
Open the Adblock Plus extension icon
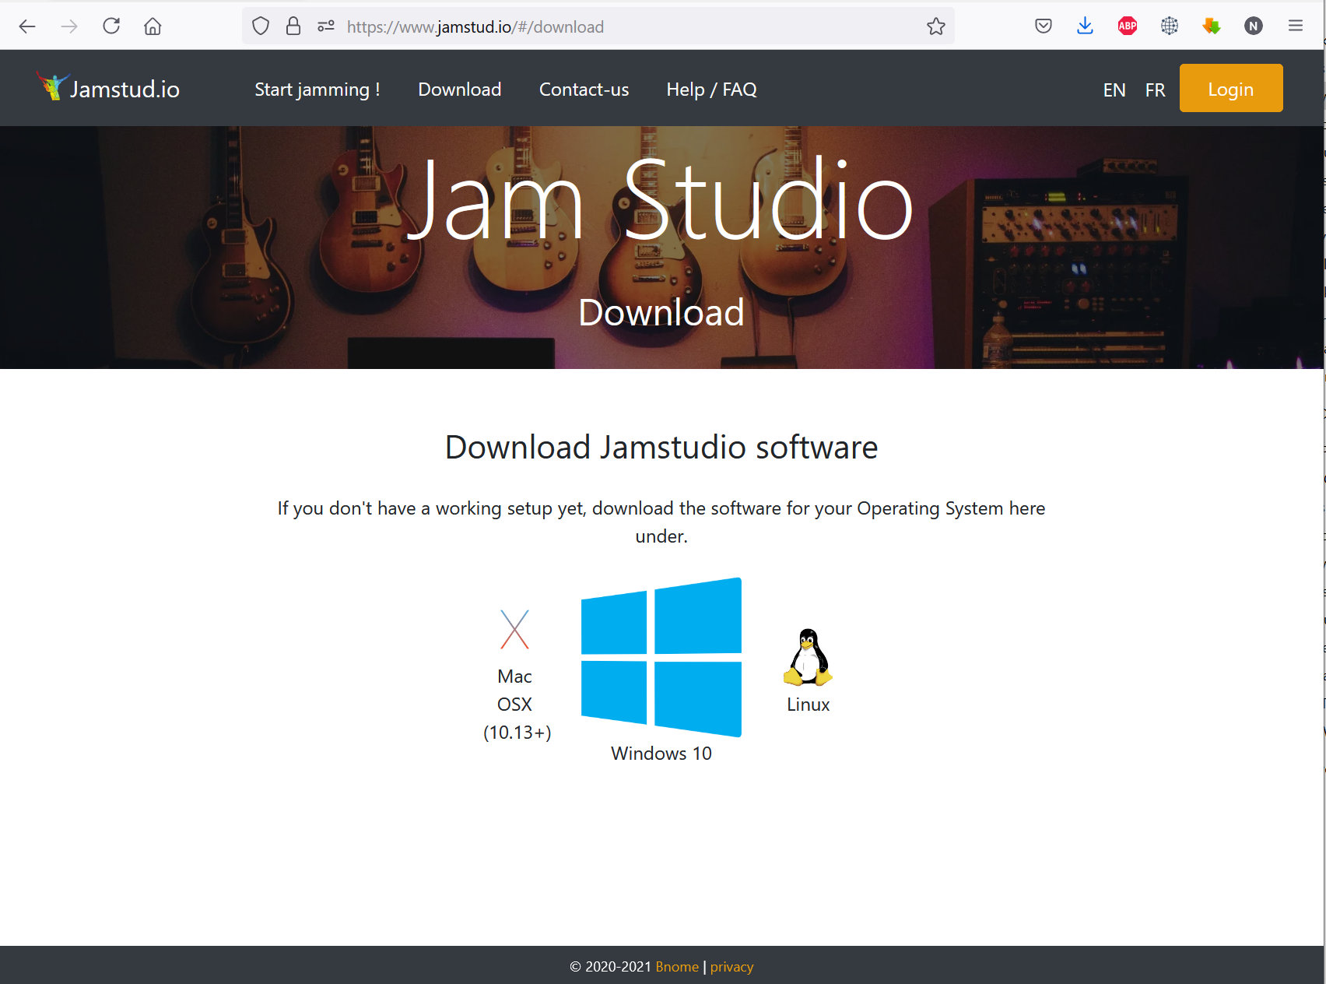pos(1127,26)
